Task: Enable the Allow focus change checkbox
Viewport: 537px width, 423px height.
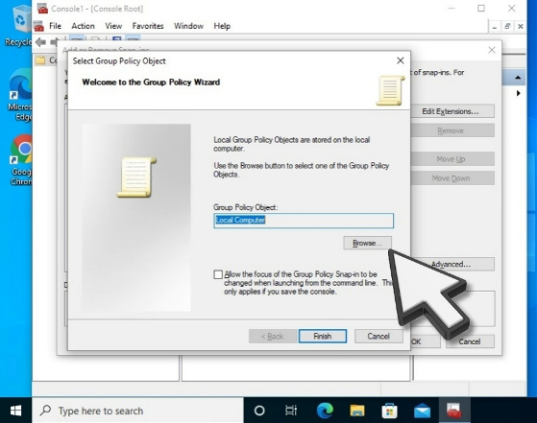Action: pyautogui.click(x=218, y=274)
